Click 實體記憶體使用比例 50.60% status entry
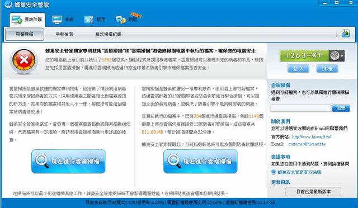The height and width of the screenshot is (208, 358). (x=195, y=202)
